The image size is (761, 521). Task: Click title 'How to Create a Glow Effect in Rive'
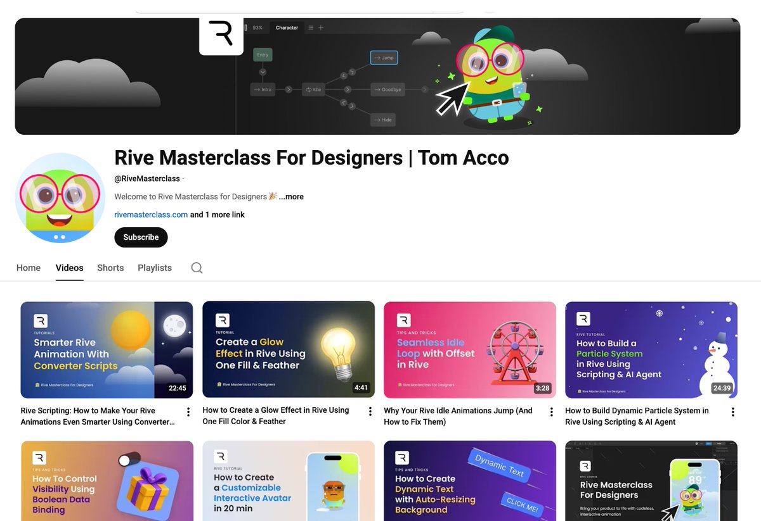click(x=276, y=416)
